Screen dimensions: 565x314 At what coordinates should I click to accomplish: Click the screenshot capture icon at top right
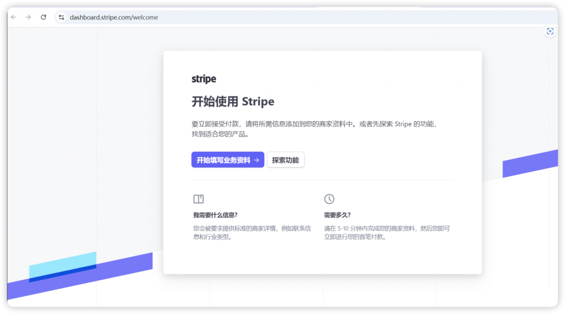click(x=550, y=31)
